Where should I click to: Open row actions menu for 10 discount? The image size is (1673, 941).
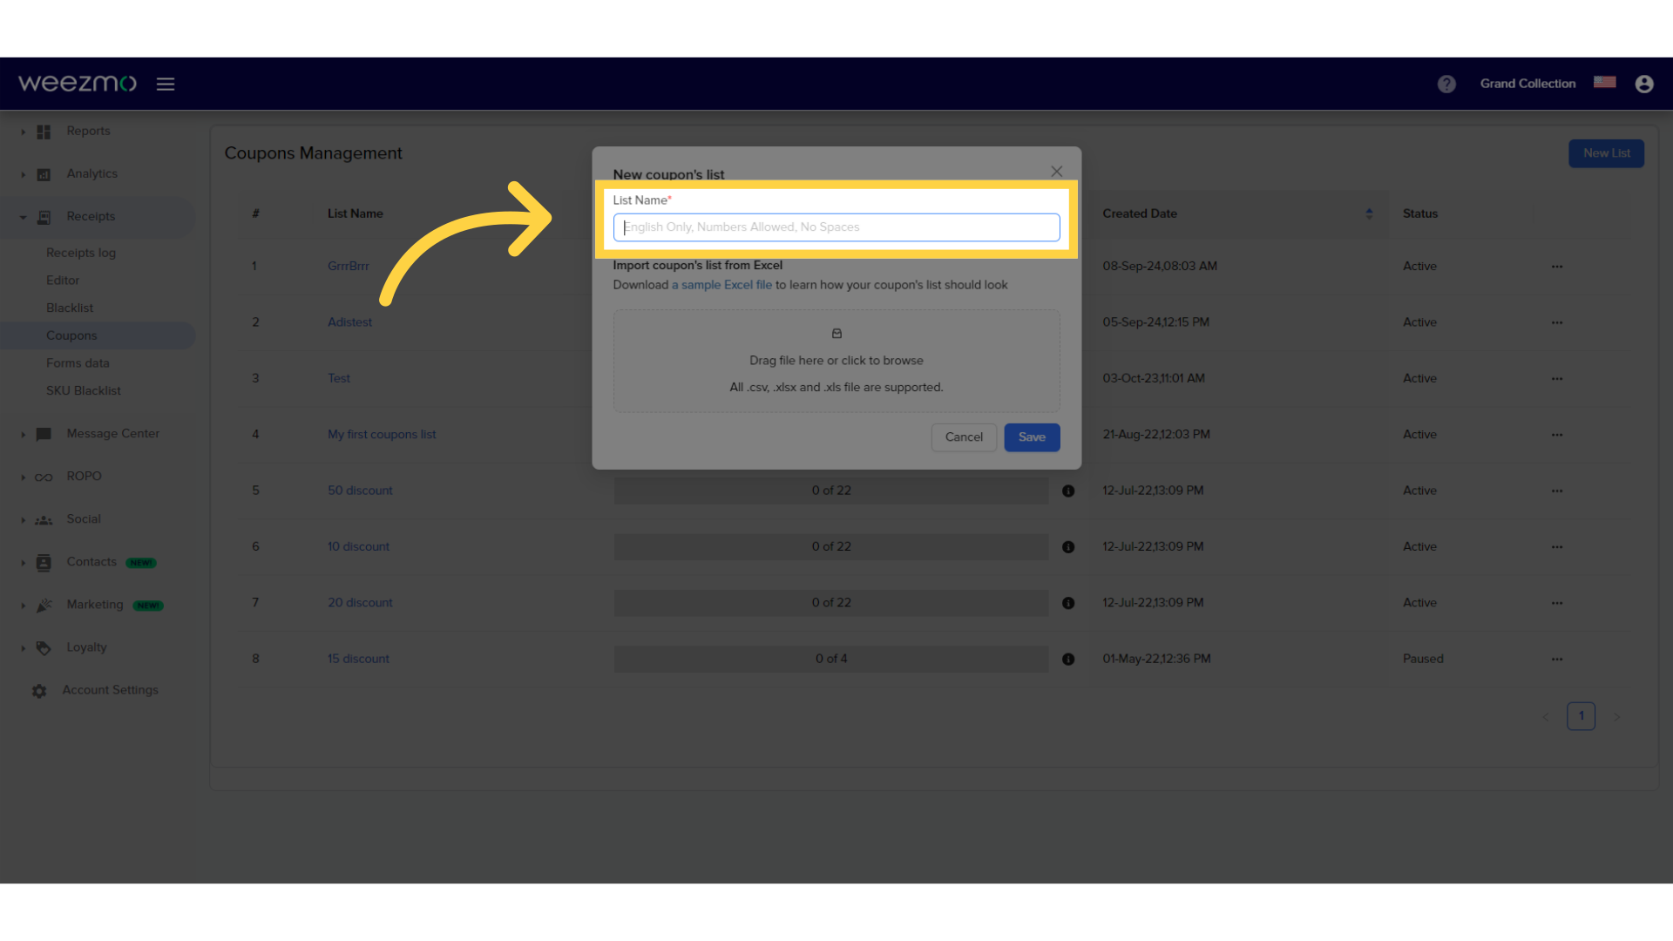[x=1557, y=547]
